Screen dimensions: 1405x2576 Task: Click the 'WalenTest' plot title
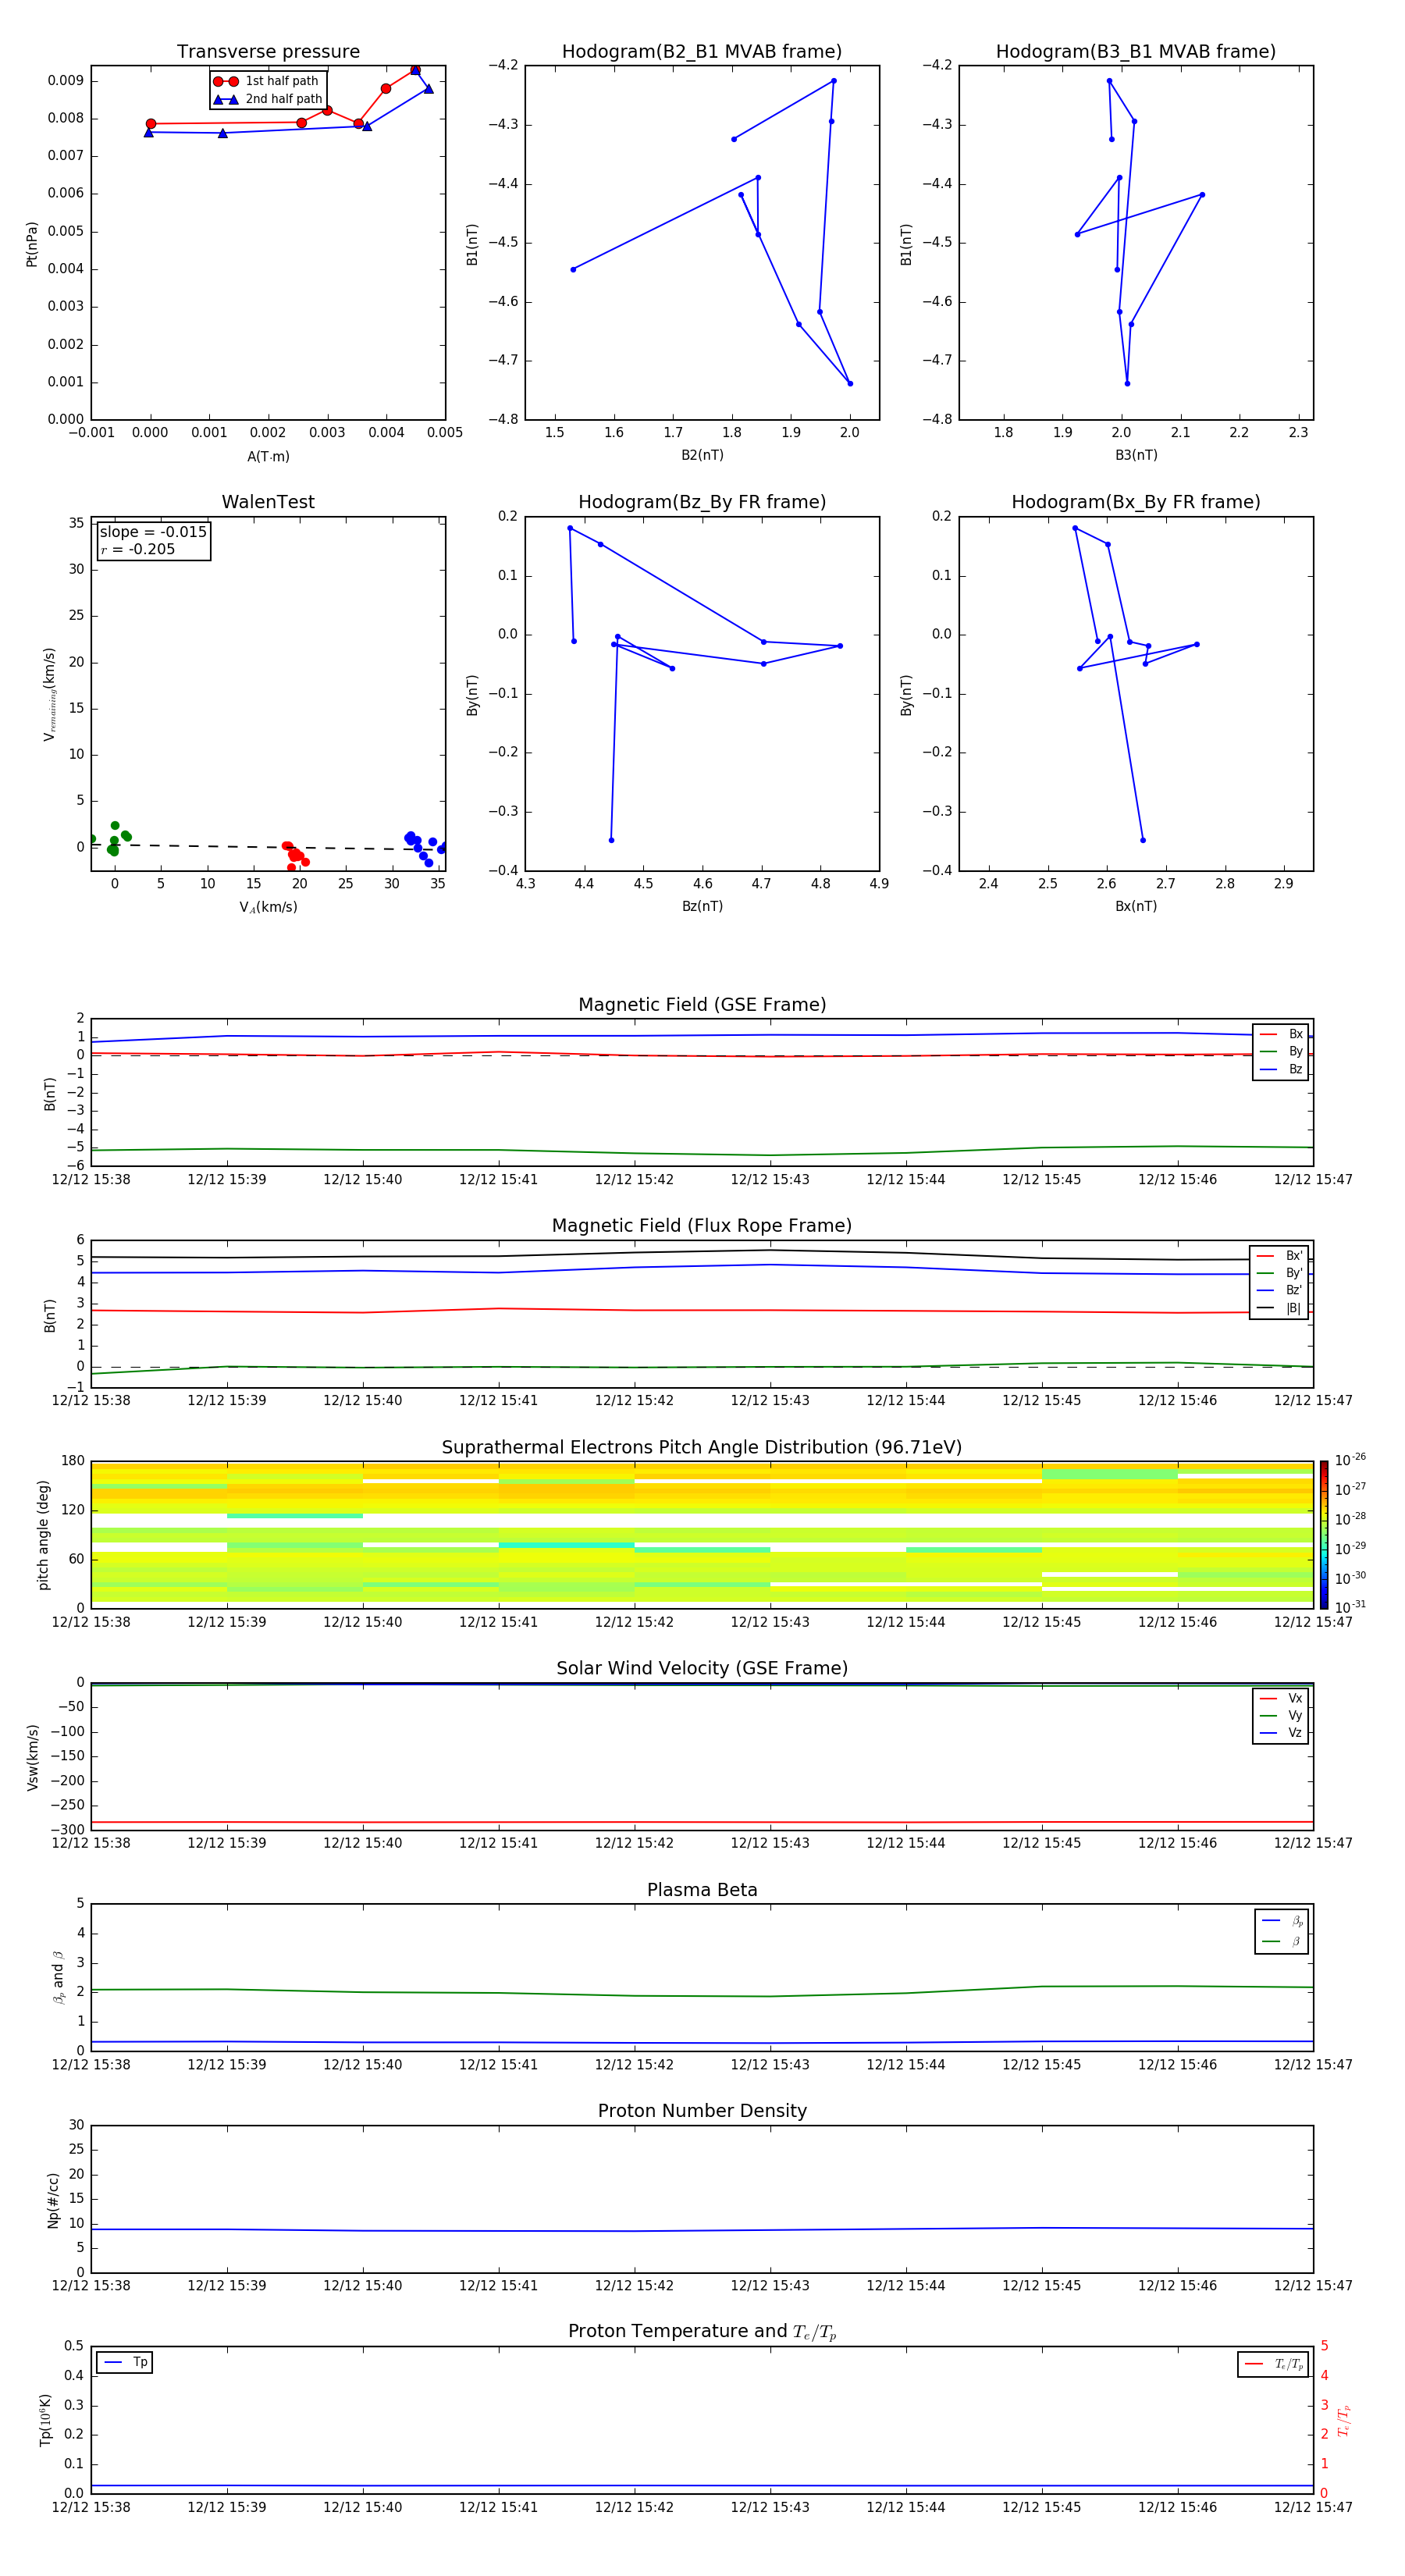pos(268,502)
